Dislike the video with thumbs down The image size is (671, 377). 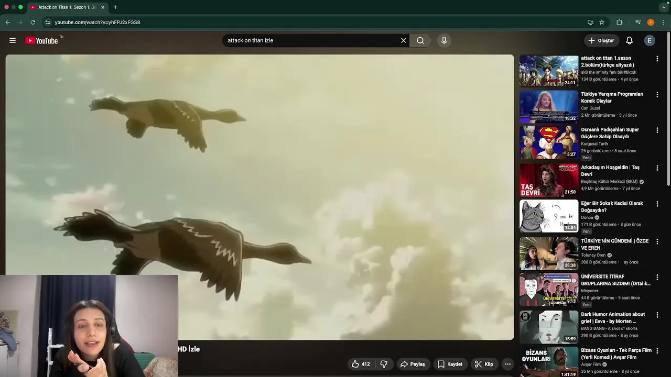tap(384, 364)
